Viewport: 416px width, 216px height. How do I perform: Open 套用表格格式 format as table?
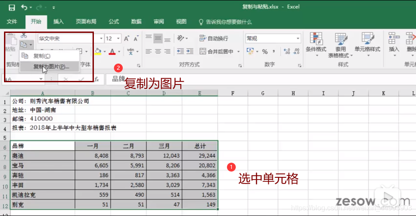[x=341, y=44]
